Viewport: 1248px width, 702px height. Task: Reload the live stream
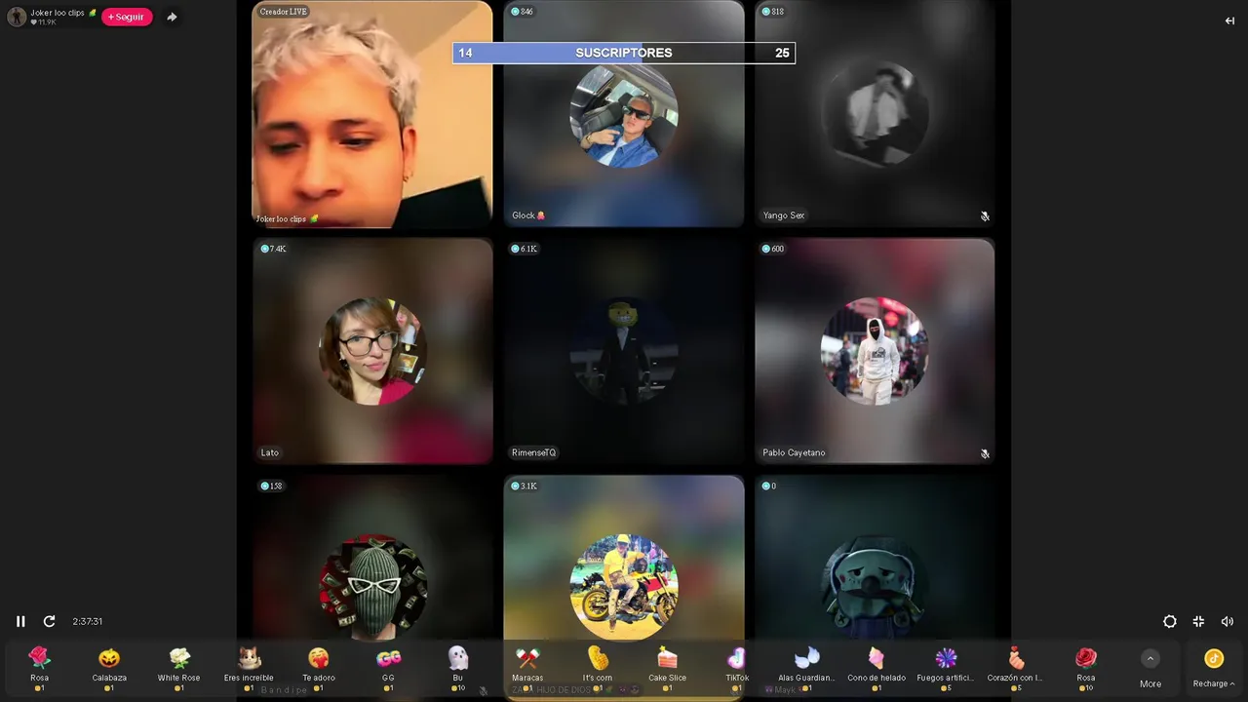(x=49, y=621)
